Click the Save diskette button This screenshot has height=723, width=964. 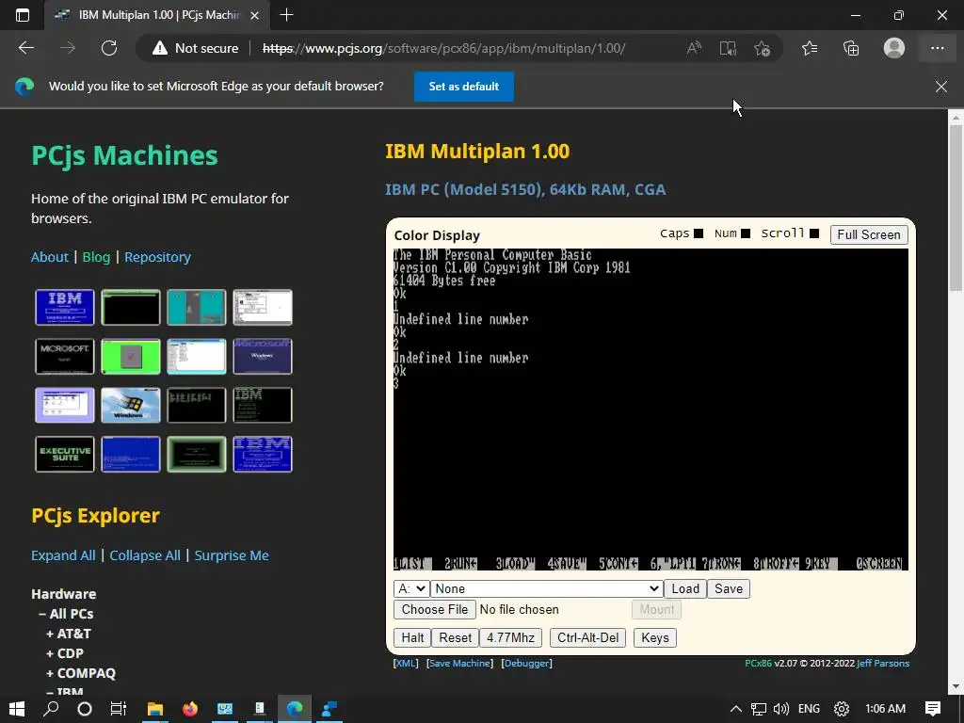(x=729, y=589)
